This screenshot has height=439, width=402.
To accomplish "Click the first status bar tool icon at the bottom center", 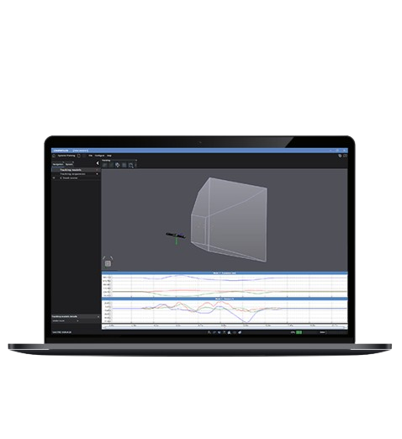I will pyautogui.click(x=209, y=332).
